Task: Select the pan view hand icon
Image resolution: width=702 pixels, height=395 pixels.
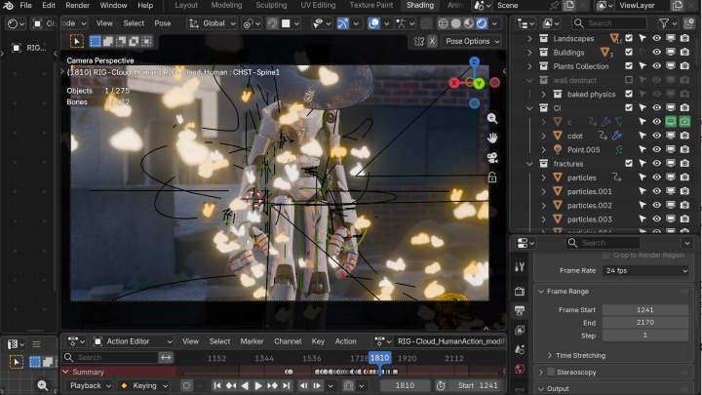Action: point(492,138)
